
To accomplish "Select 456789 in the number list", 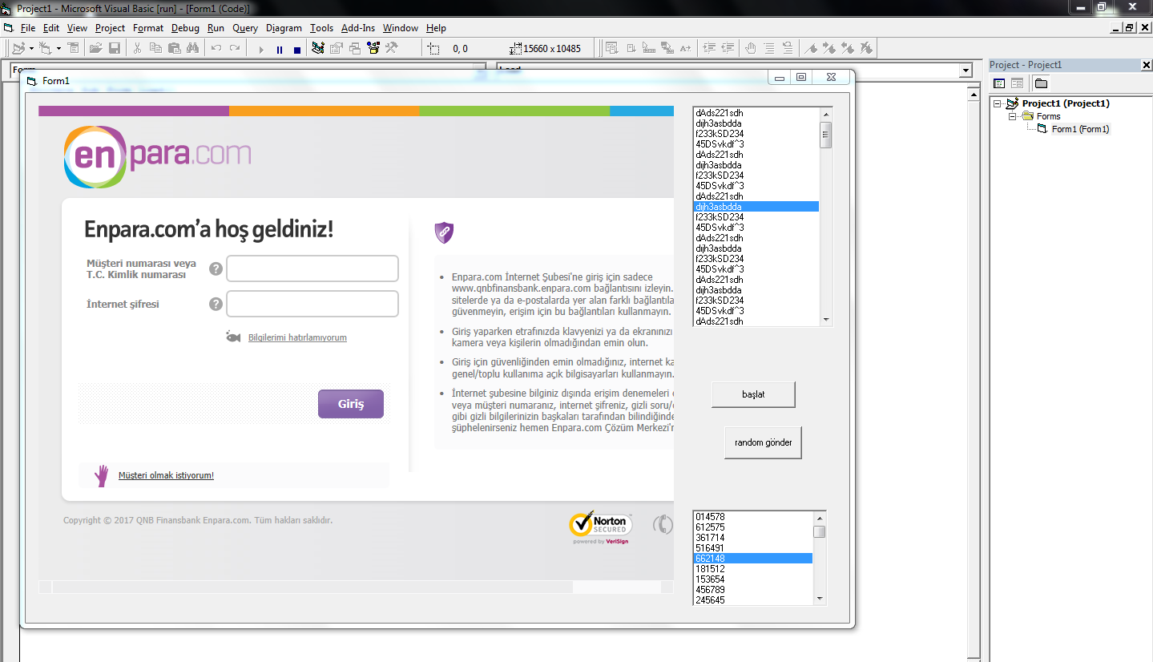I will click(x=753, y=589).
